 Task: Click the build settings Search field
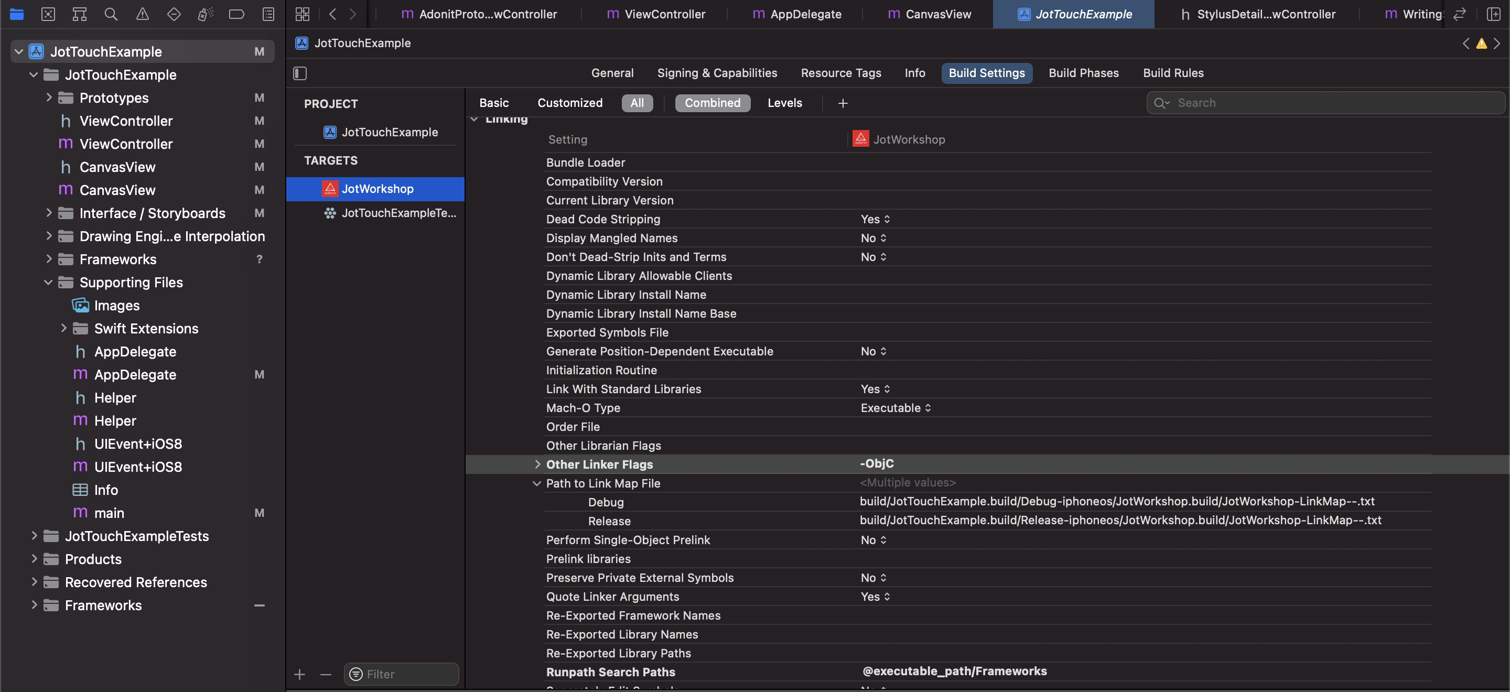coord(1325,103)
